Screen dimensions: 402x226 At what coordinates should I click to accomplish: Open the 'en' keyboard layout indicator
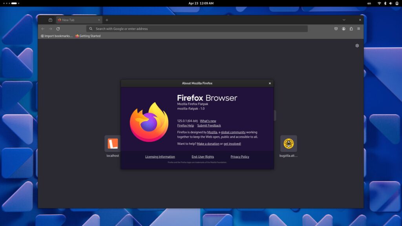[369, 3]
